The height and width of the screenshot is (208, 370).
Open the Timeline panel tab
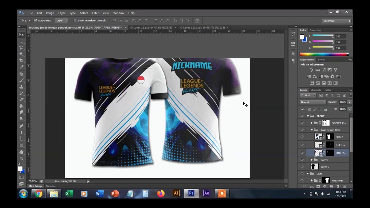[51, 186]
